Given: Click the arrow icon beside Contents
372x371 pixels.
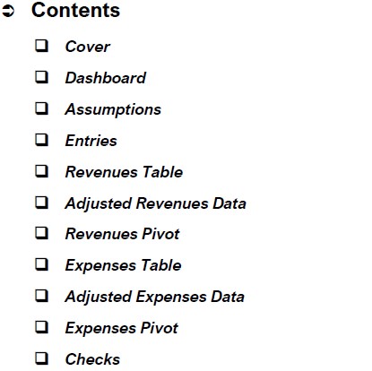Looking at the screenshot, I should coord(8,11).
